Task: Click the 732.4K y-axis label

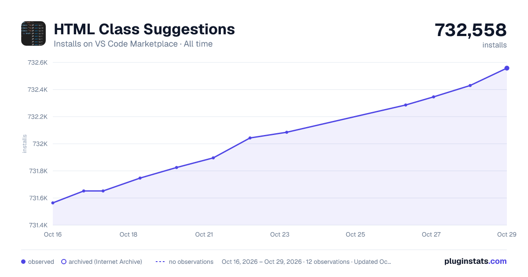Action: coord(37,90)
